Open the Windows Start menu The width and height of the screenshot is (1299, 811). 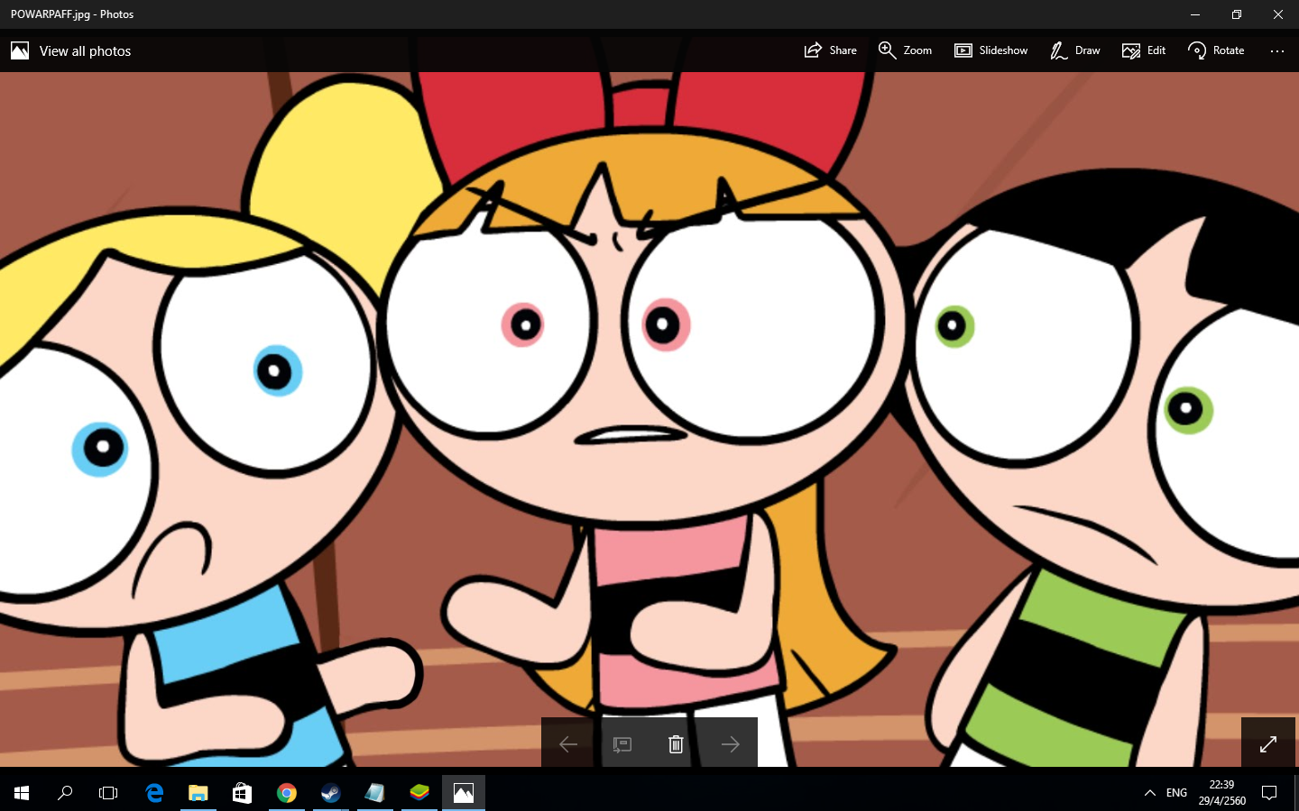(x=22, y=793)
